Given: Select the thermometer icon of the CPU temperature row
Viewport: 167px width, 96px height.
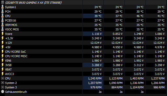Looking at the screenshot, I should click(2, 16).
